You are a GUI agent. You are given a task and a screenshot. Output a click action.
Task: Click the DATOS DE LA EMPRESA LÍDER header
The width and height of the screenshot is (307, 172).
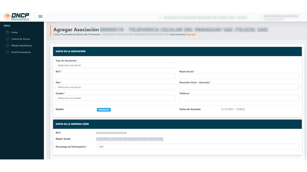[x=72, y=124]
